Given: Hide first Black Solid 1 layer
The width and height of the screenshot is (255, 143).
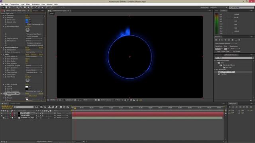Looking at the screenshot, I should [x=2, y=113].
